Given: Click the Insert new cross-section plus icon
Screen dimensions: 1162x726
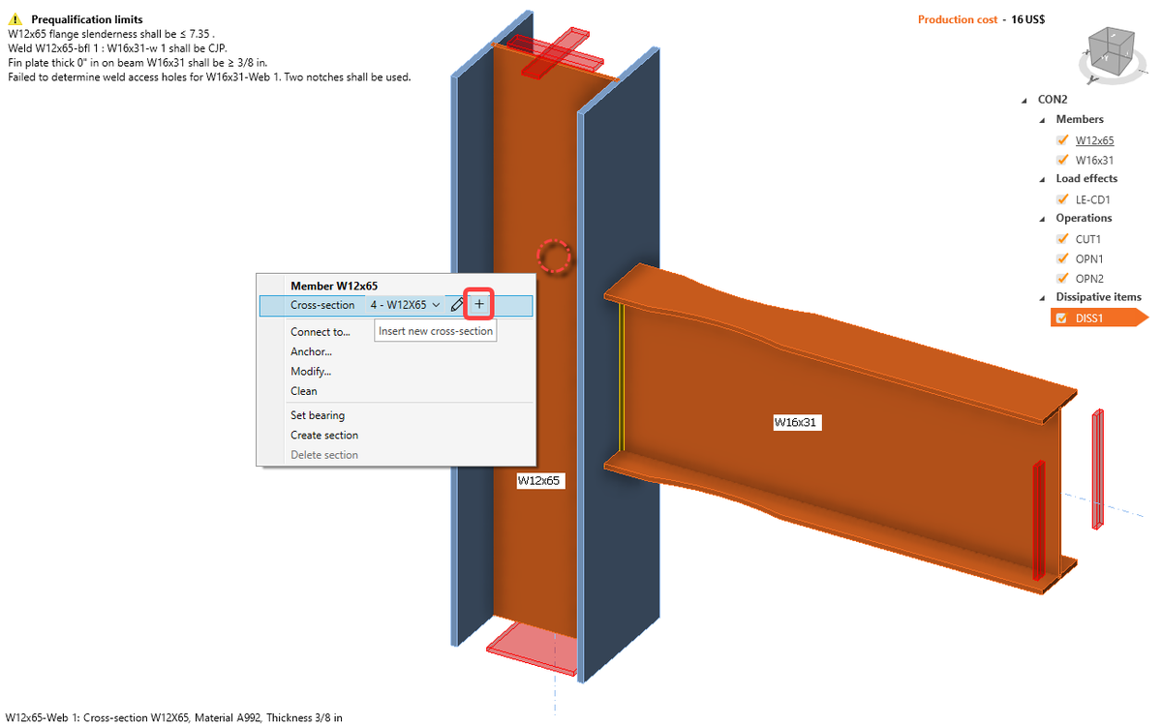Looking at the screenshot, I should 478,304.
